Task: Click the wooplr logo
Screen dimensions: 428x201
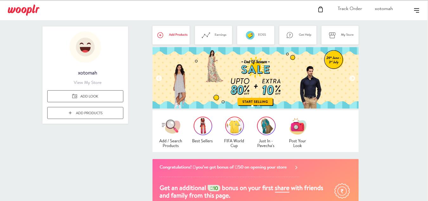Action: [x=23, y=10]
